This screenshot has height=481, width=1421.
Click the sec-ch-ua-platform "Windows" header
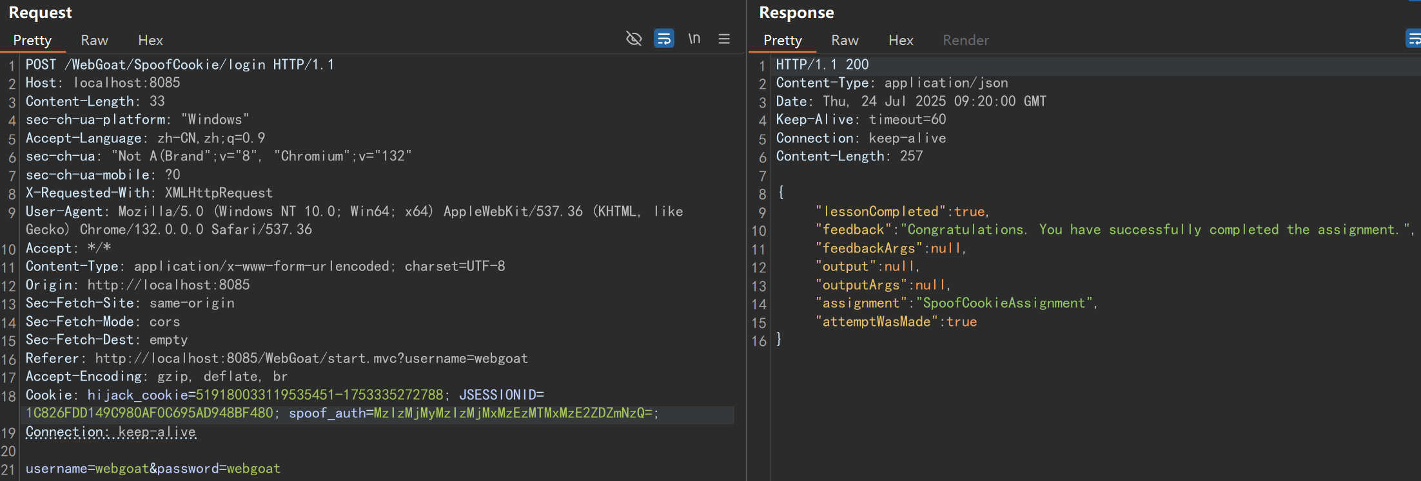[x=137, y=119]
